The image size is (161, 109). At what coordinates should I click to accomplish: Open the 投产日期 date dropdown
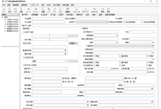88,102
